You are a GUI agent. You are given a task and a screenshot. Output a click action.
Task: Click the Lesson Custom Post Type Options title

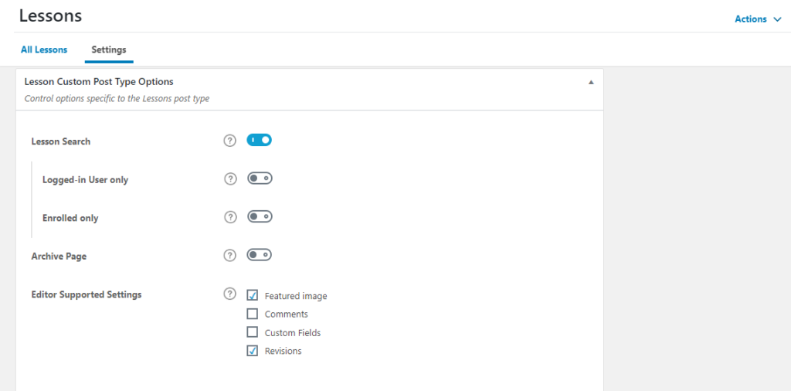pos(99,81)
